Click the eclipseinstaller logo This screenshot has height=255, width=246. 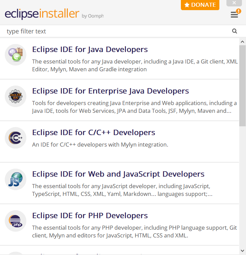42,14
